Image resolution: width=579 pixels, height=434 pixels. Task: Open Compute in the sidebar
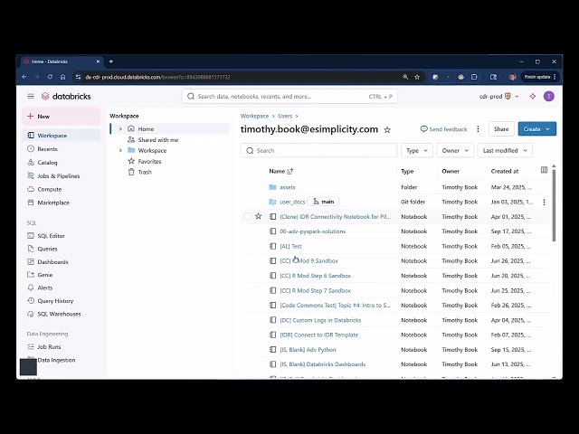[50, 189]
